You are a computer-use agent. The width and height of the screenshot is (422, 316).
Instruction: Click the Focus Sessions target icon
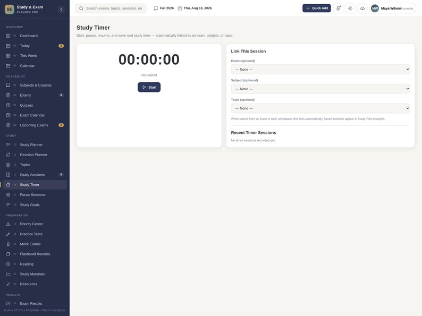[8, 195]
